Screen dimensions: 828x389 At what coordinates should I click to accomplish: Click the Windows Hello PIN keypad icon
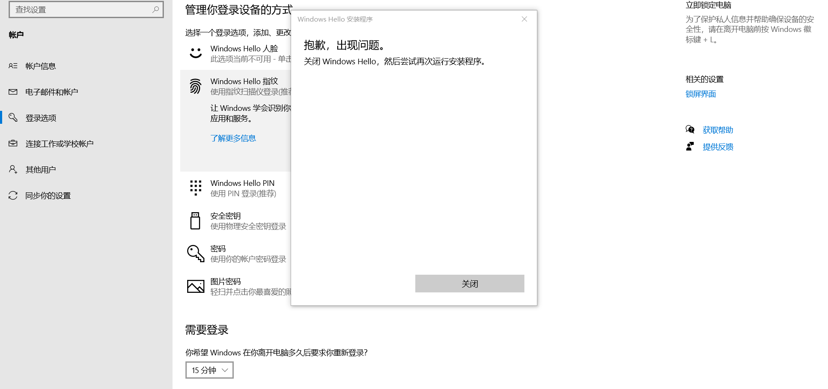(x=196, y=188)
